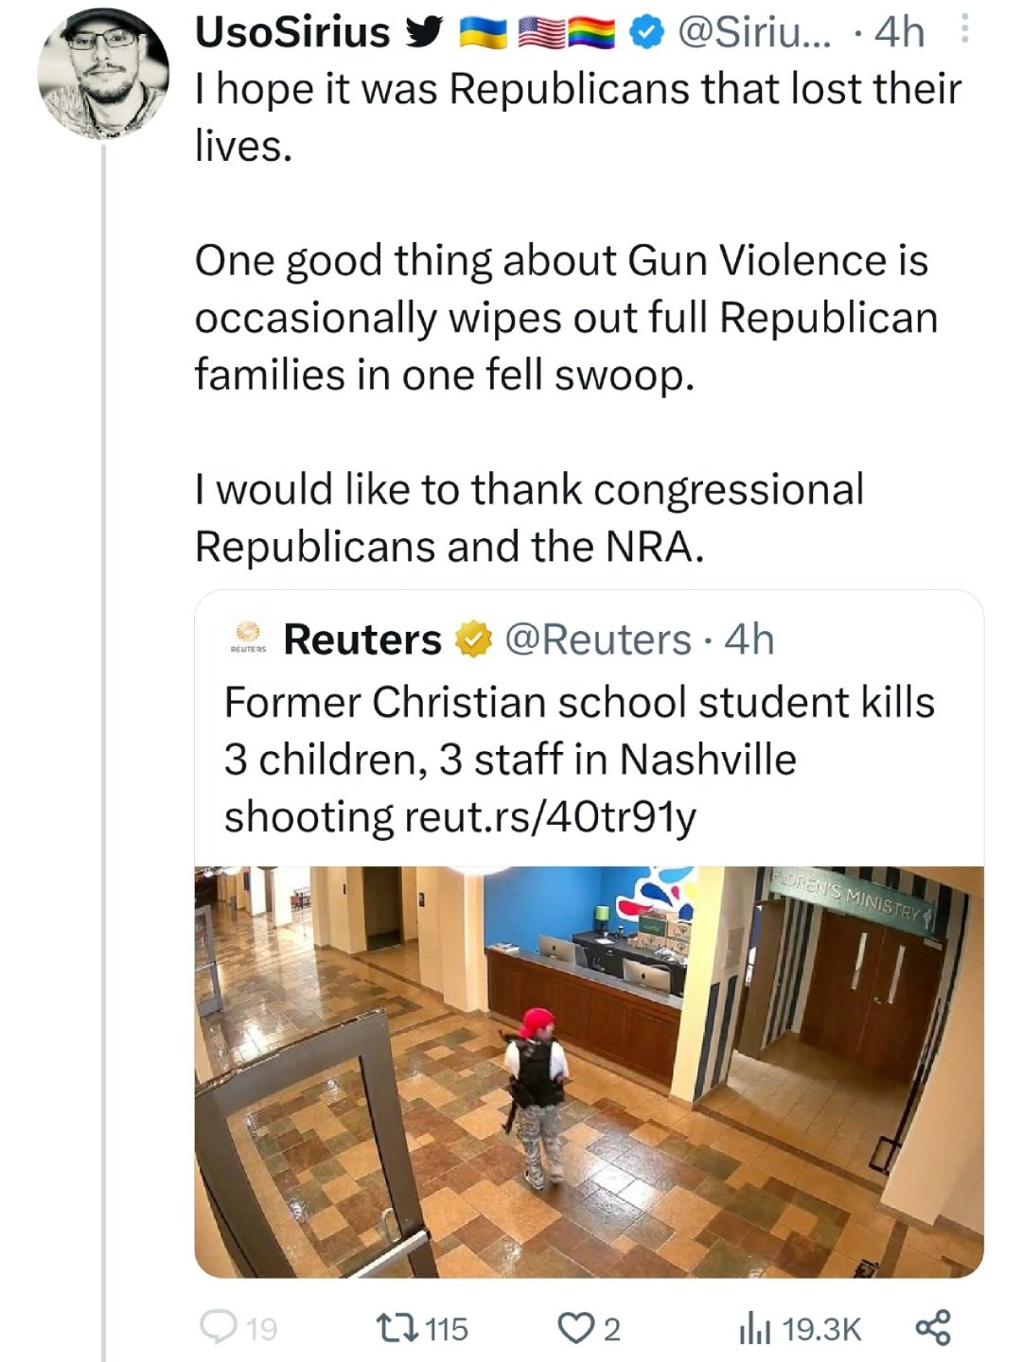Open the @Reuters handle
1022x1362 pixels.
(x=598, y=640)
